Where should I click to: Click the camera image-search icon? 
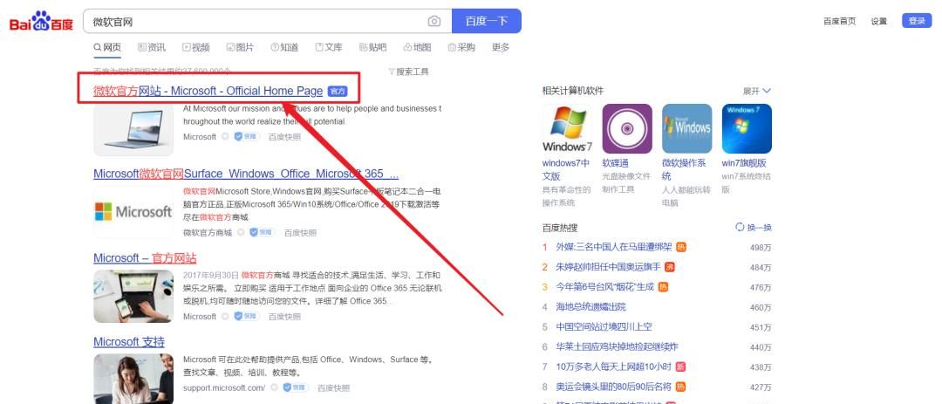434,22
